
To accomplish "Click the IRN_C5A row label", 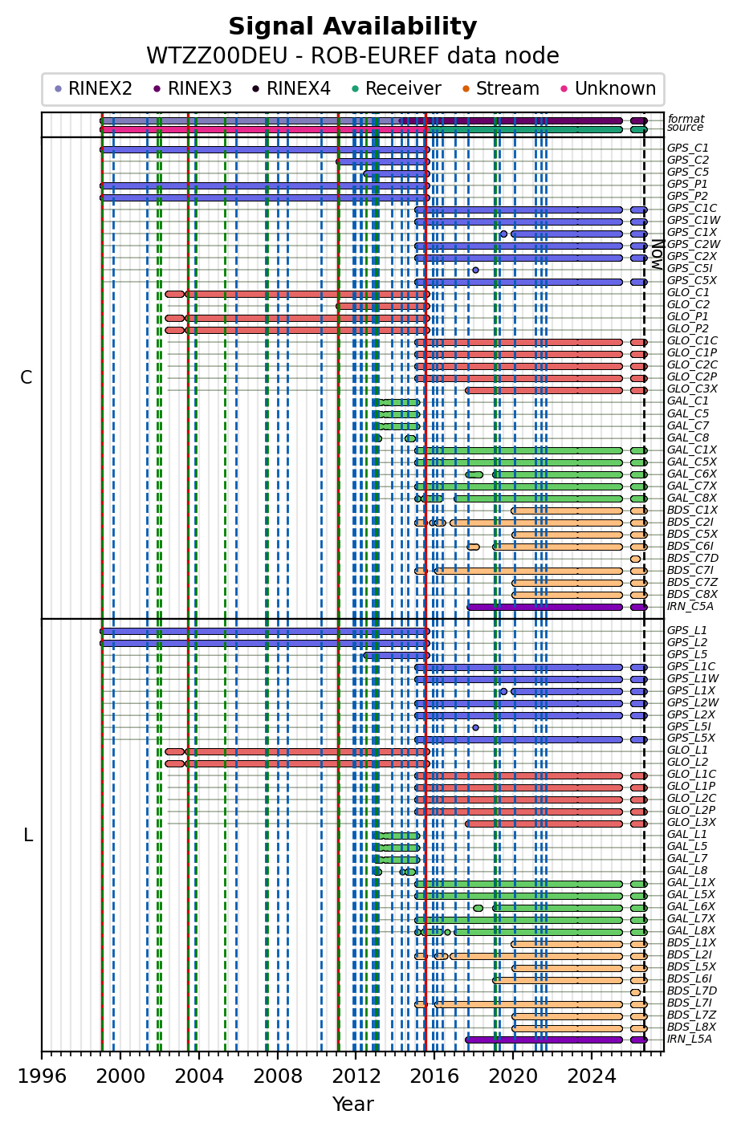I will pos(690,606).
